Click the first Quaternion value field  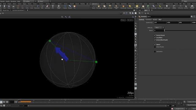coord(160,23)
